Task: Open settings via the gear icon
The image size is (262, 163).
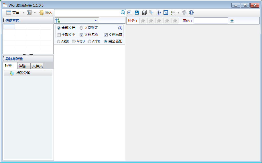Action: click(184, 13)
